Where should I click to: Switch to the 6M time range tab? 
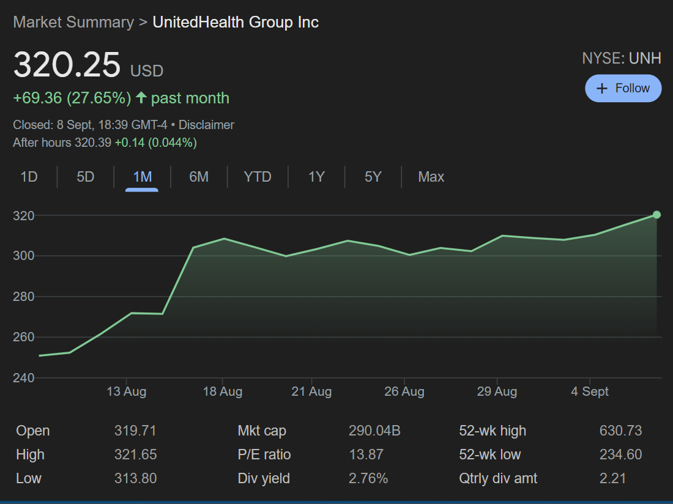point(199,177)
